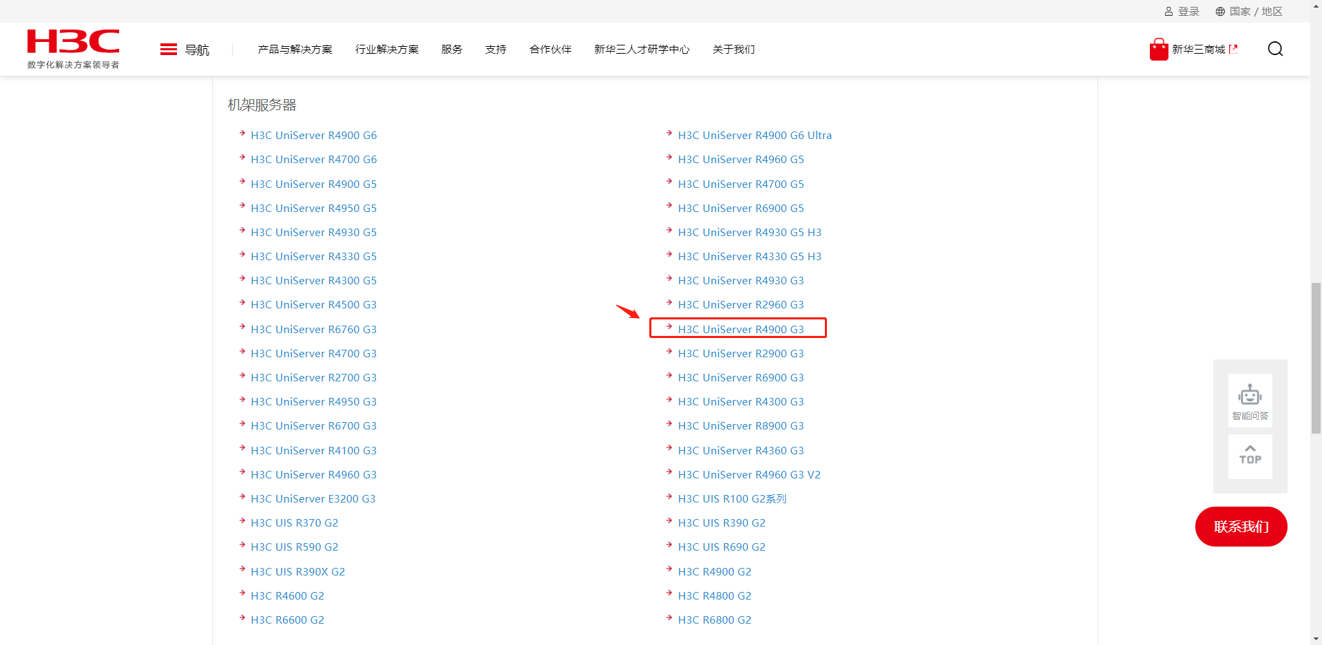Open the 新华三商城 link
This screenshot has width=1322, height=645.
pos(1199,50)
